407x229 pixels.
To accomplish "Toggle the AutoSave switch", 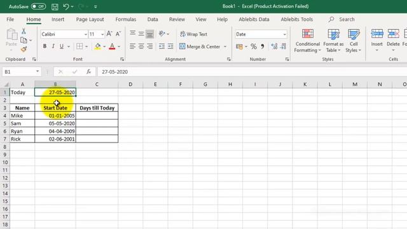I will point(38,6).
